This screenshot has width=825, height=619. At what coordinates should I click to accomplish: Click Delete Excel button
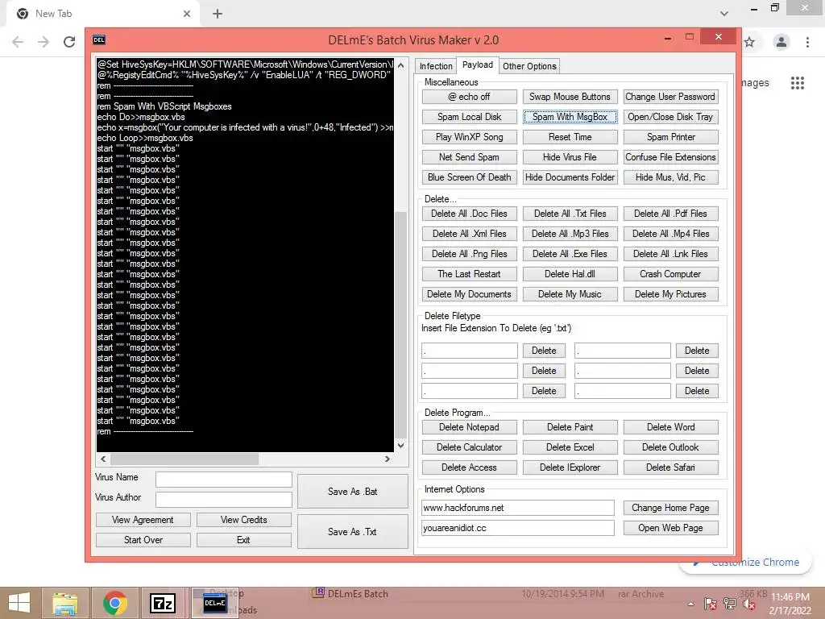click(x=570, y=447)
